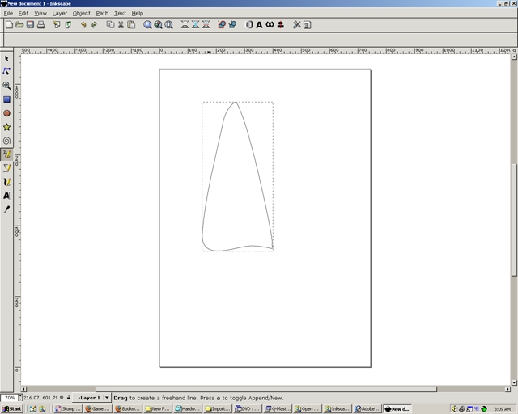Click the Ungroup objects icon

[232, 25]
